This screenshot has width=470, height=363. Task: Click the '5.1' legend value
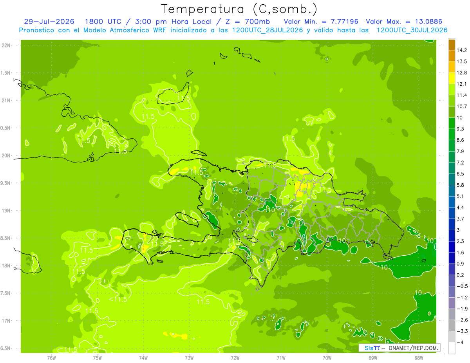[x=461, y=196]
